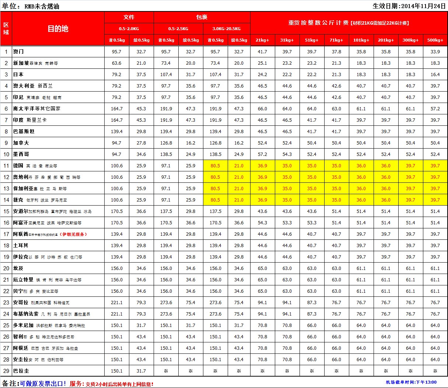
Task: Select the 包裹 header cell
Action: click(x=202, y=17)
